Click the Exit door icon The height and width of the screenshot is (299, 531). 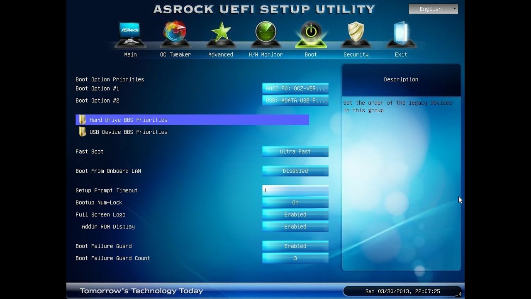(x=401, y=34)
